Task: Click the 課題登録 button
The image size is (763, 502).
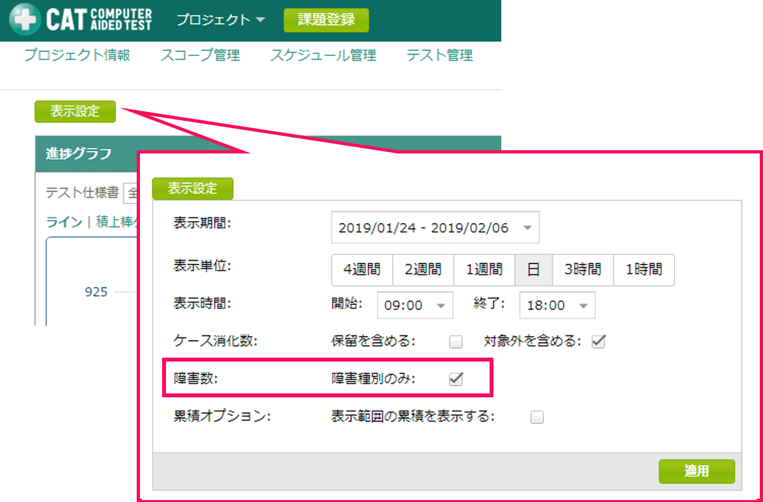Action: (x=326, y=20)
